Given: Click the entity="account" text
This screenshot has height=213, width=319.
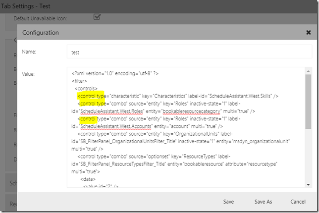Looking at the screenshot, I should (x=172, y=126).
